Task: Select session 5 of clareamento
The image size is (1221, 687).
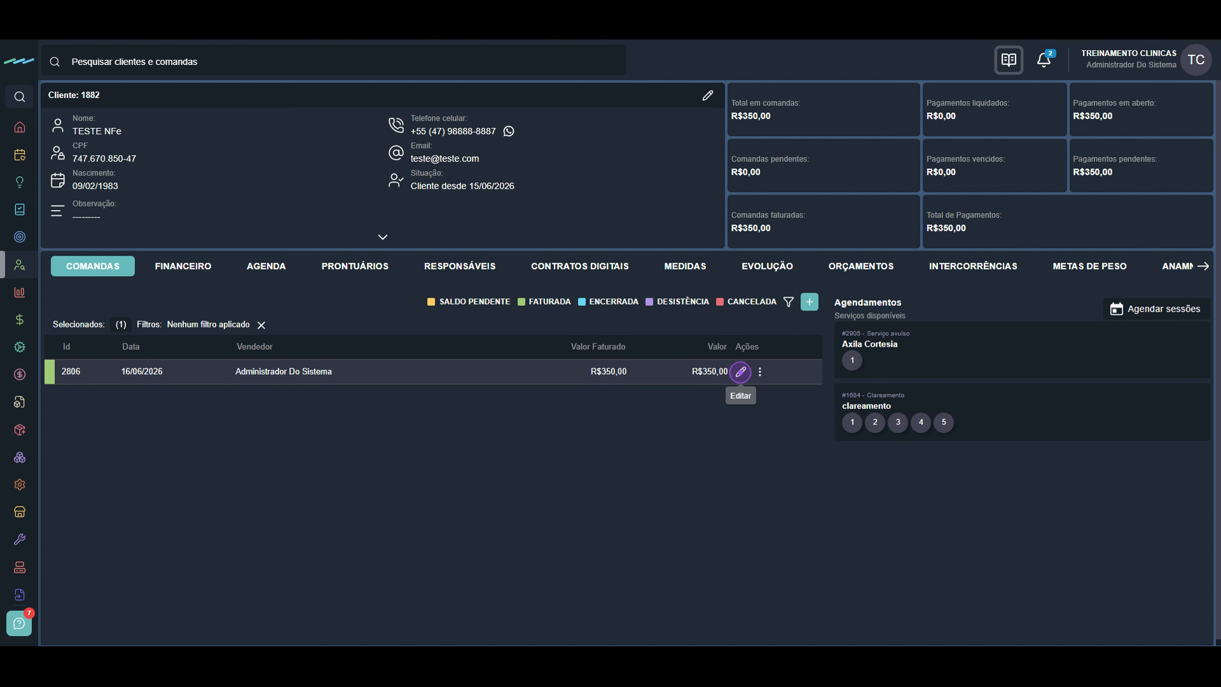Action: [x=944, y=422]
